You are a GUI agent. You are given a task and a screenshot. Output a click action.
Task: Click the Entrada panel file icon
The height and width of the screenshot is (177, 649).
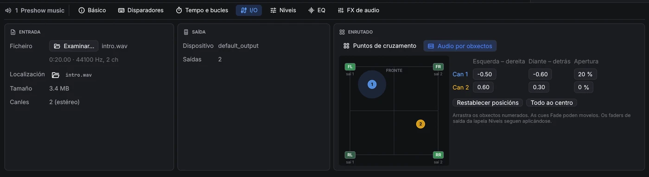pos(13,32)
